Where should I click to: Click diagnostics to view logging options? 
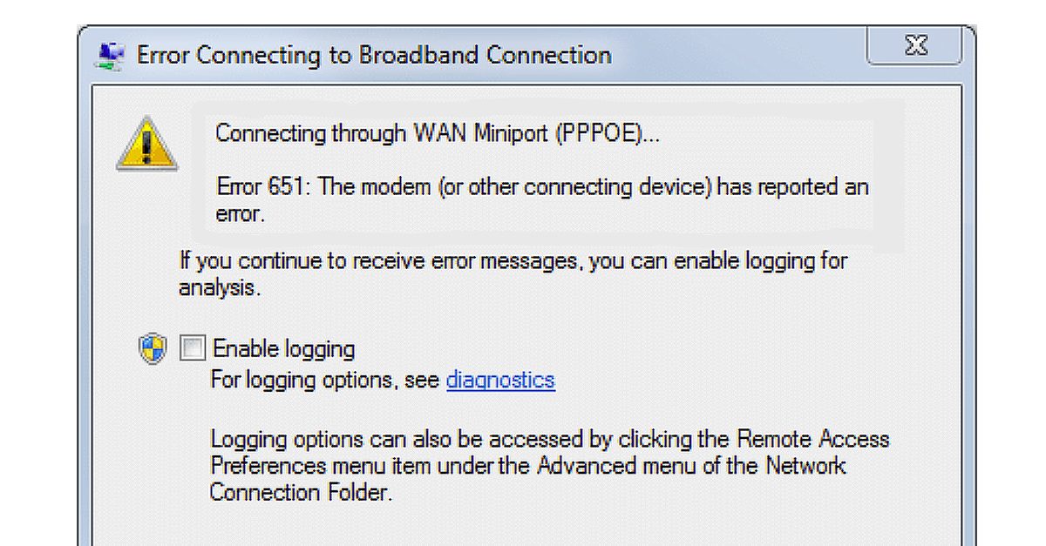tap(499, 380)
